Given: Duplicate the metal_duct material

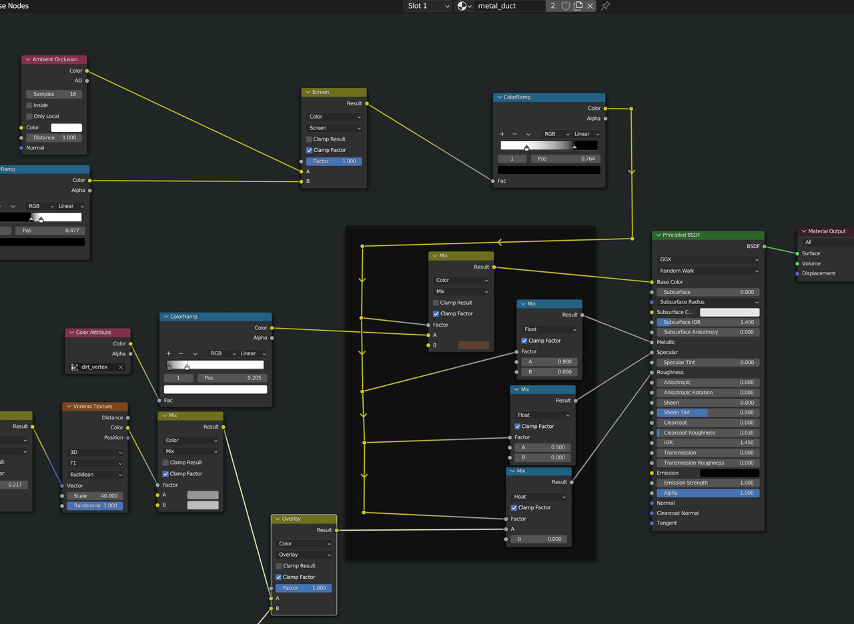Looking at the screenshot, I should point(578,6).
